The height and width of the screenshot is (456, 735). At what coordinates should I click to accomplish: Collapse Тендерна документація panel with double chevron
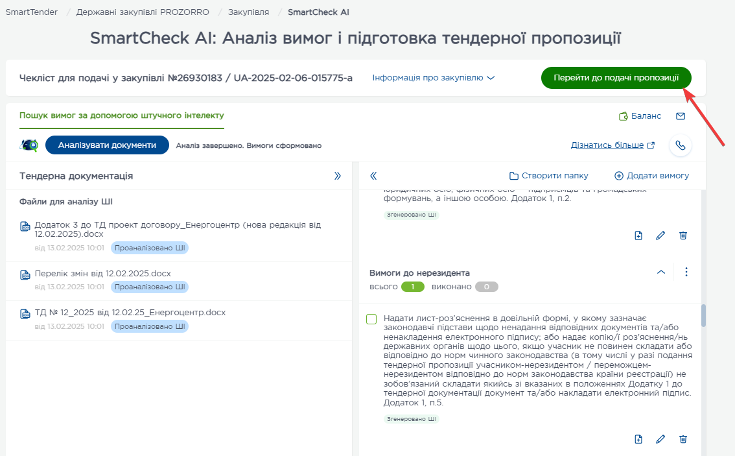point(337,176)
